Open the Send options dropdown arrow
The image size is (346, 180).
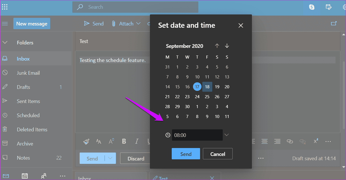(x=110, y=158)
